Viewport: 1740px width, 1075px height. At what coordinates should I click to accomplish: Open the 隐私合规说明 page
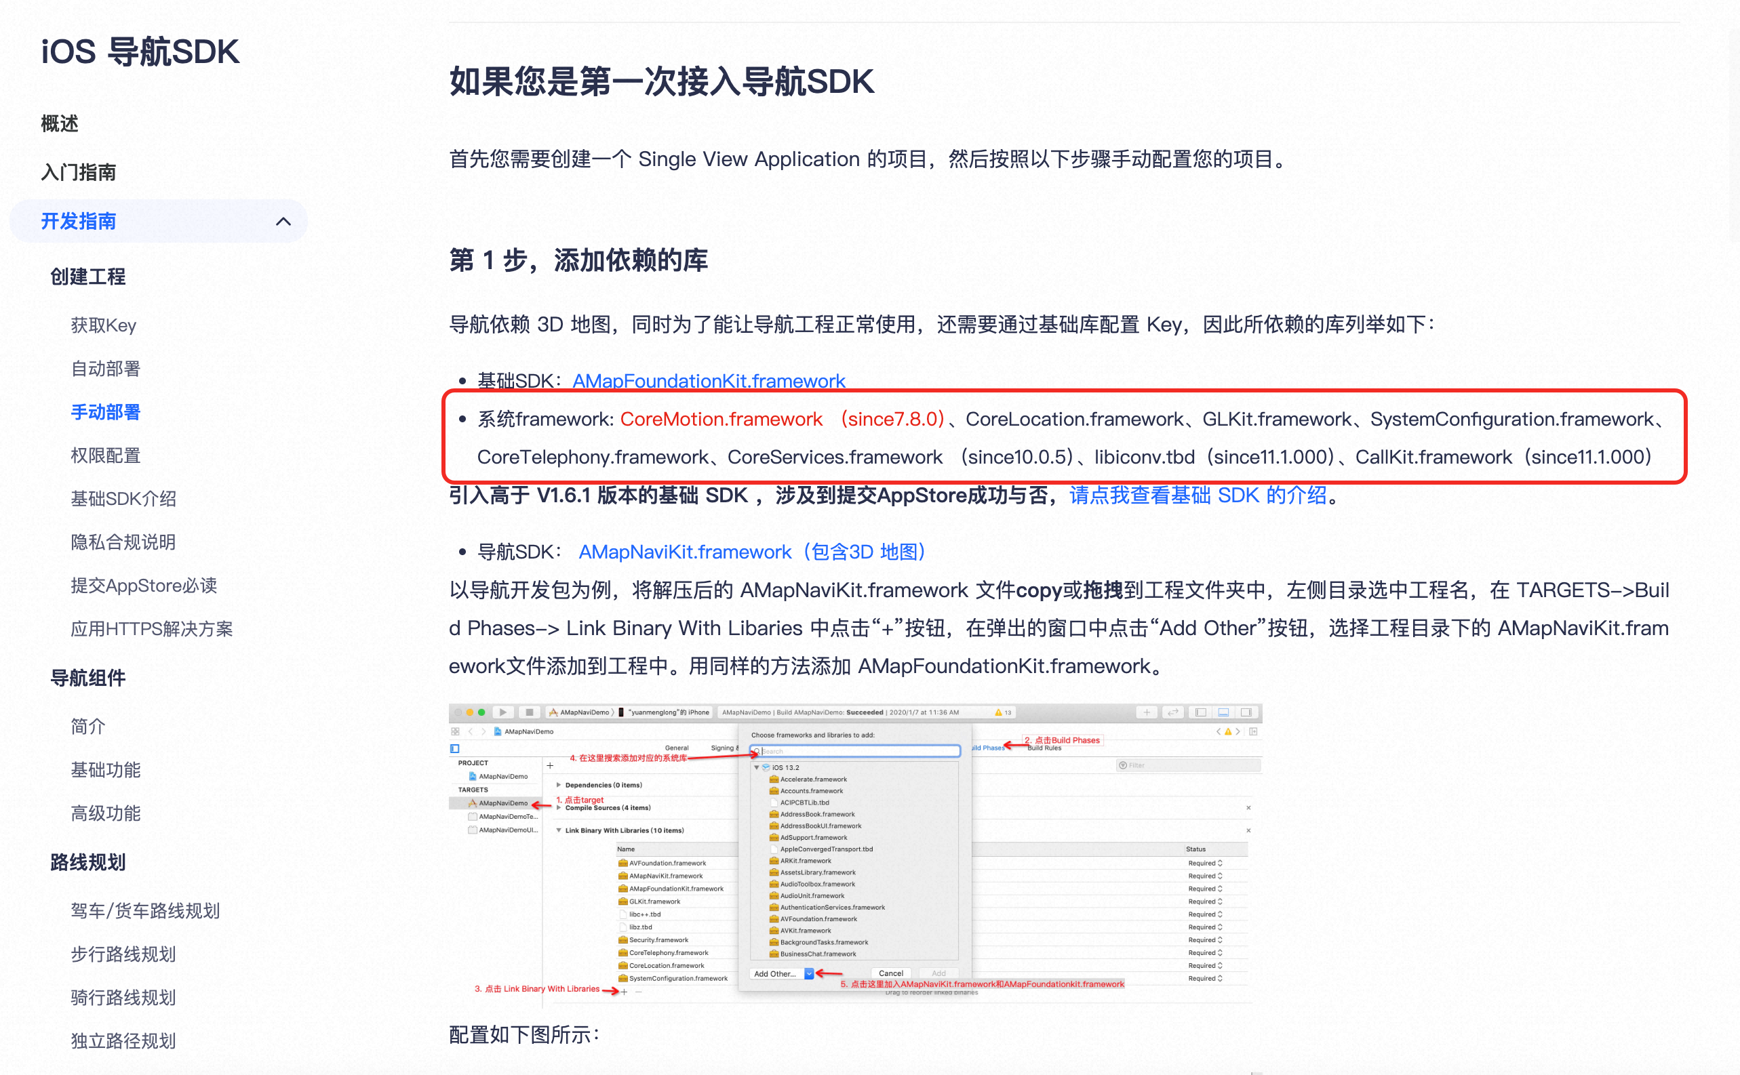(x=123, y=542)
